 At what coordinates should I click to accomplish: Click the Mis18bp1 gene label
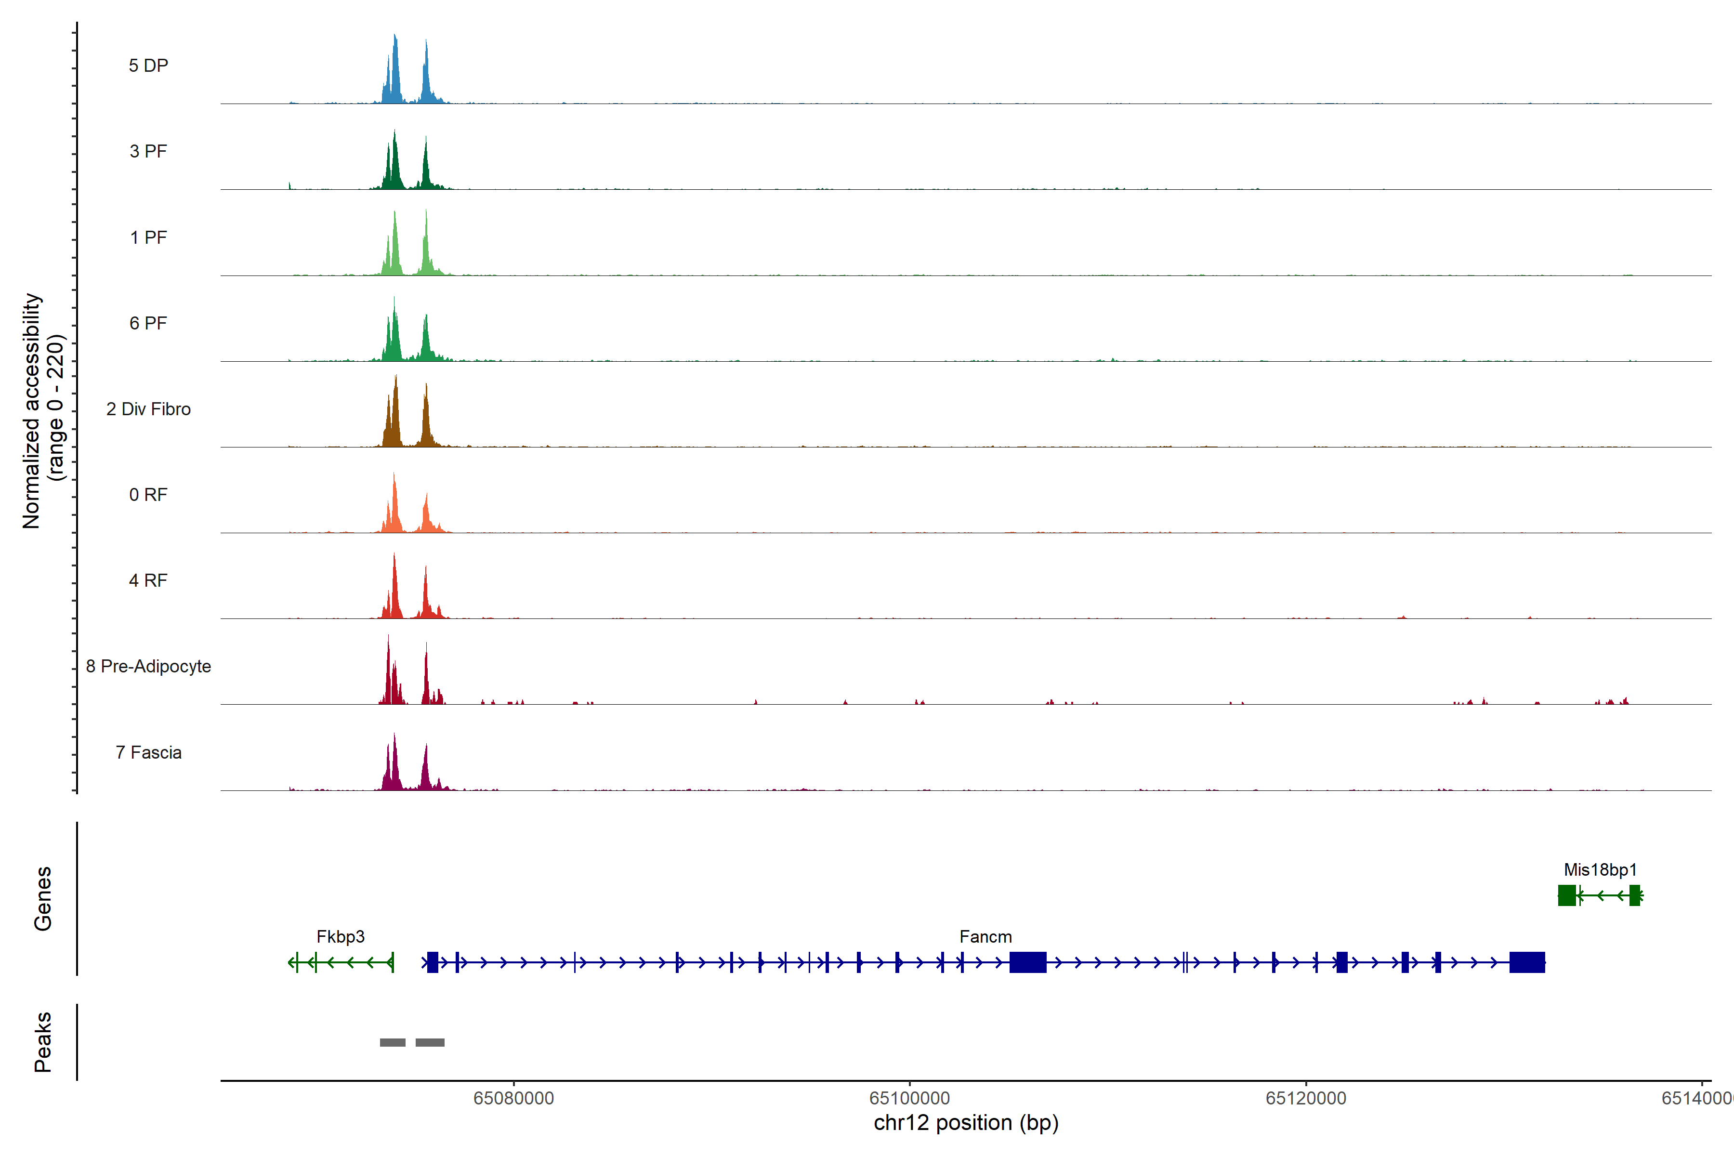tap(1600, 870)
